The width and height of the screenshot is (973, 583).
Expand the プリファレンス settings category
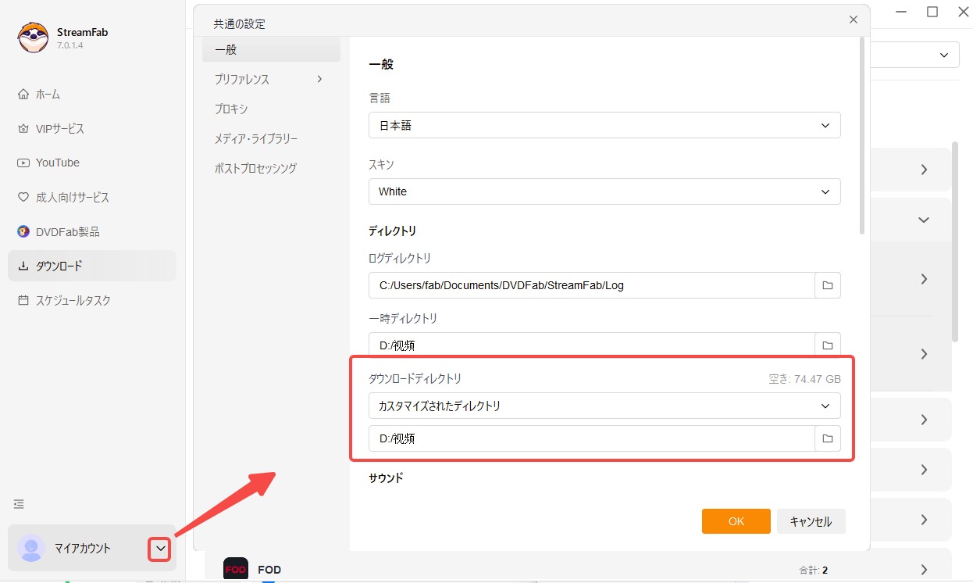point(269,79)
